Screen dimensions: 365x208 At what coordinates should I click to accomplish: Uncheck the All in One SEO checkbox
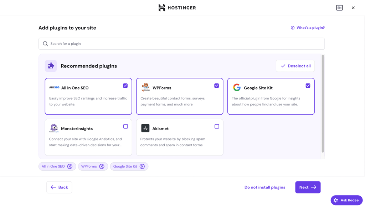(x=125, y=86)
